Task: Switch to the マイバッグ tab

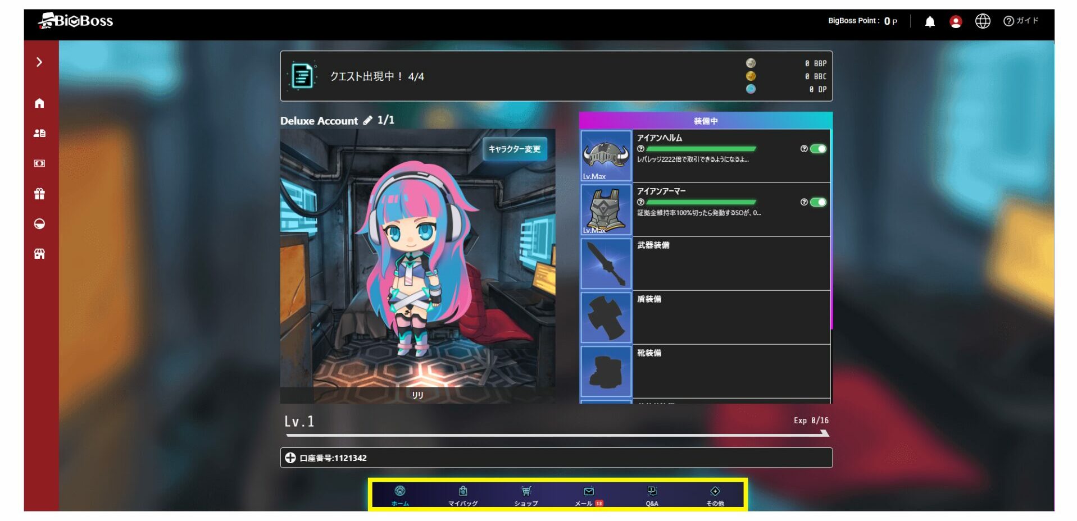Action: coord(463,496)
